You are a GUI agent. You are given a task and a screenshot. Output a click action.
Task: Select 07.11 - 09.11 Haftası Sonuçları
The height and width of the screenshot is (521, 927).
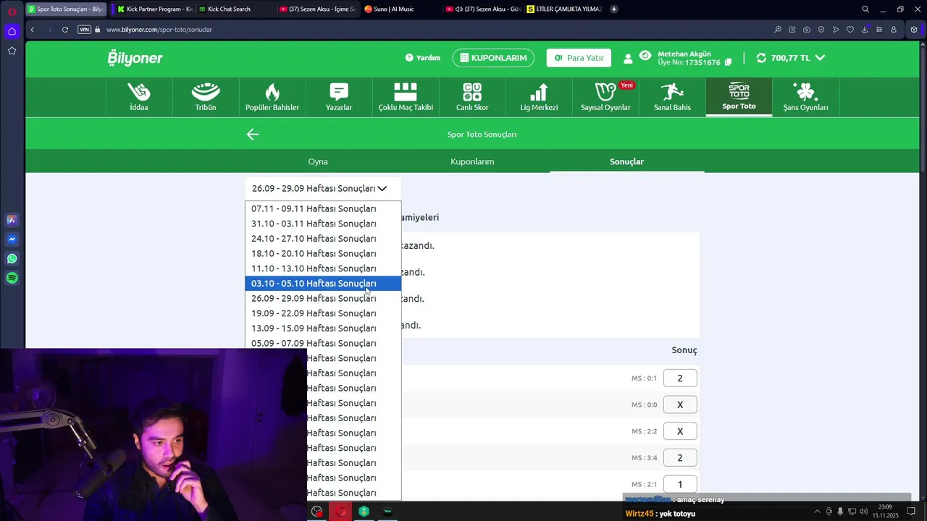point(322,208)
